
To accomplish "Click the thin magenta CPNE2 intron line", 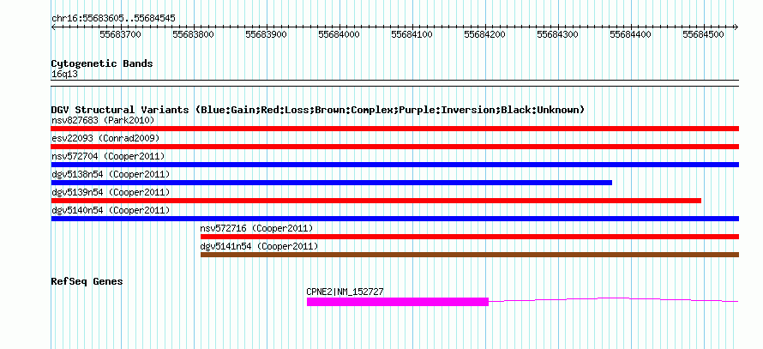I will [614, 299].
